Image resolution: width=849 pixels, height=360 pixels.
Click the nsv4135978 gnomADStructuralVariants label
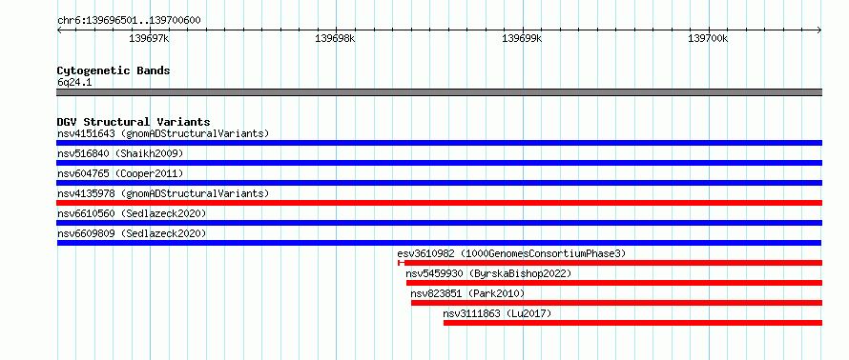[x=163, y=193]
